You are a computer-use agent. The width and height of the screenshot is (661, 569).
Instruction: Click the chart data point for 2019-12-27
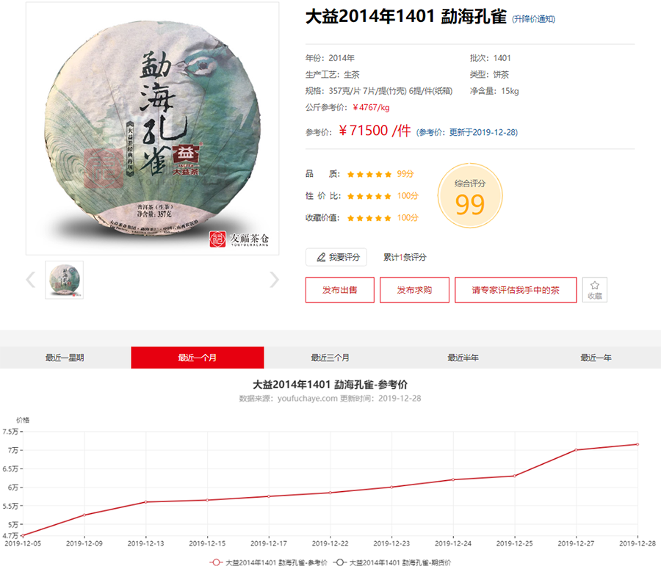click(577, 450)
